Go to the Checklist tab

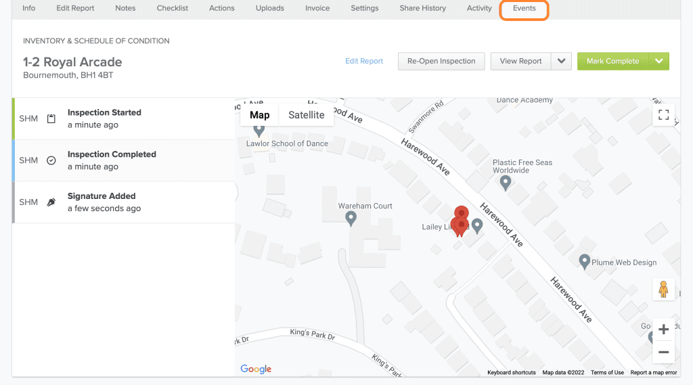click(173, 8)
